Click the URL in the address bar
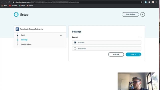 pyautogui.click(x=47, y=2)
